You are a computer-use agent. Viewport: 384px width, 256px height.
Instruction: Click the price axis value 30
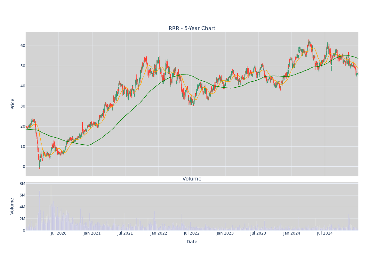[x=23, y=106]
